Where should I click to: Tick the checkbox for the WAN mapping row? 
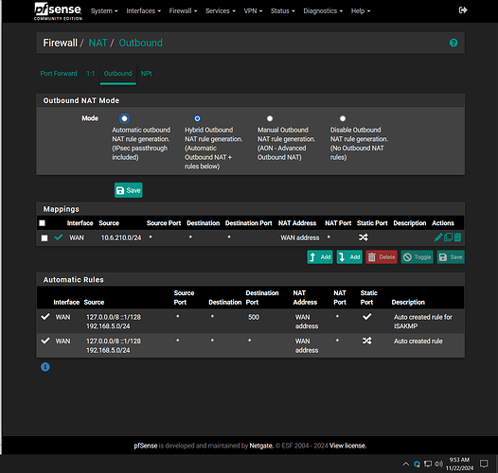44,237
